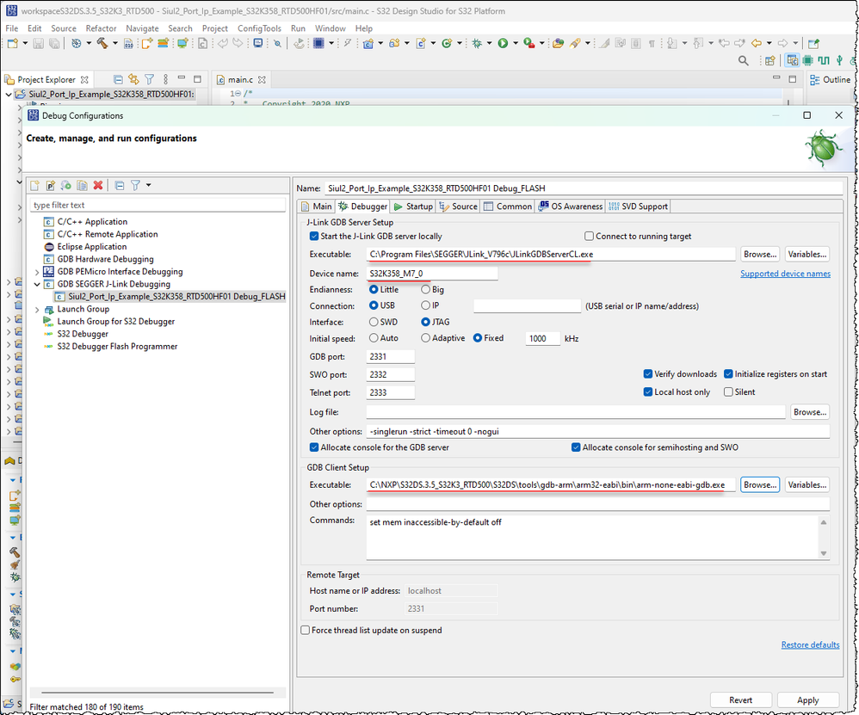Expand GDB PEMicro Interface Debugging node
The image size is (859, 715).
[x=37, y=272]
